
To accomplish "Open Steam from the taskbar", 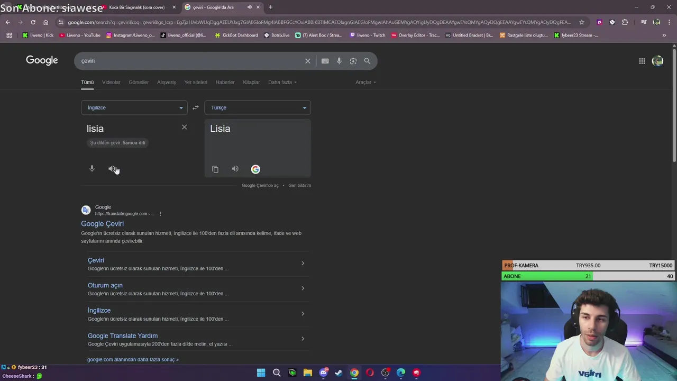I will point(338,373).
